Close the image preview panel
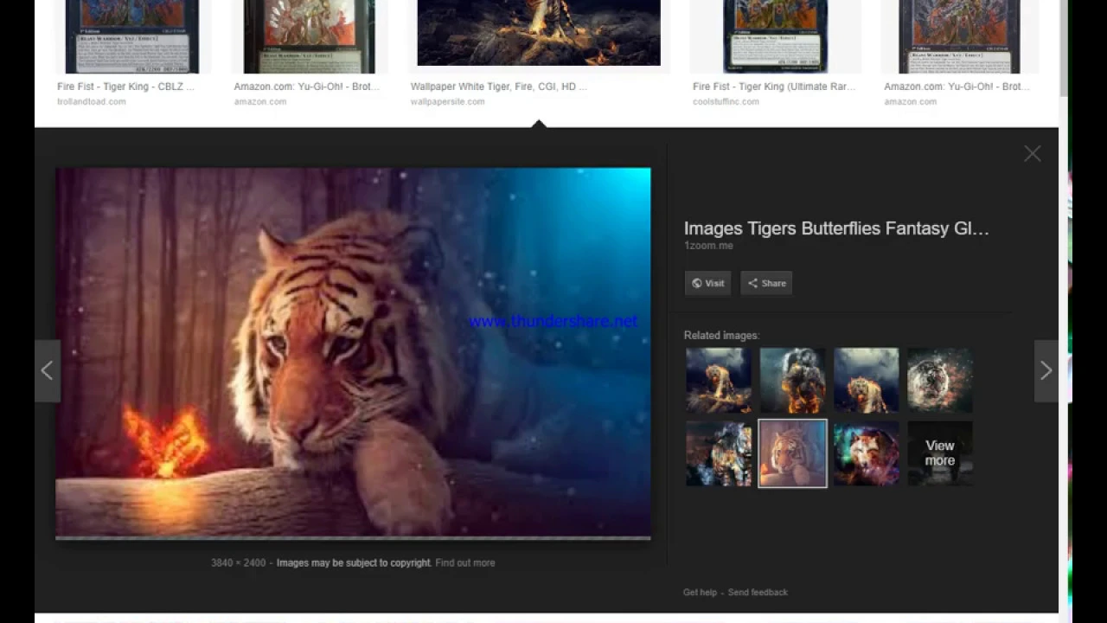1107x623 pixels. pos(1033,154)
